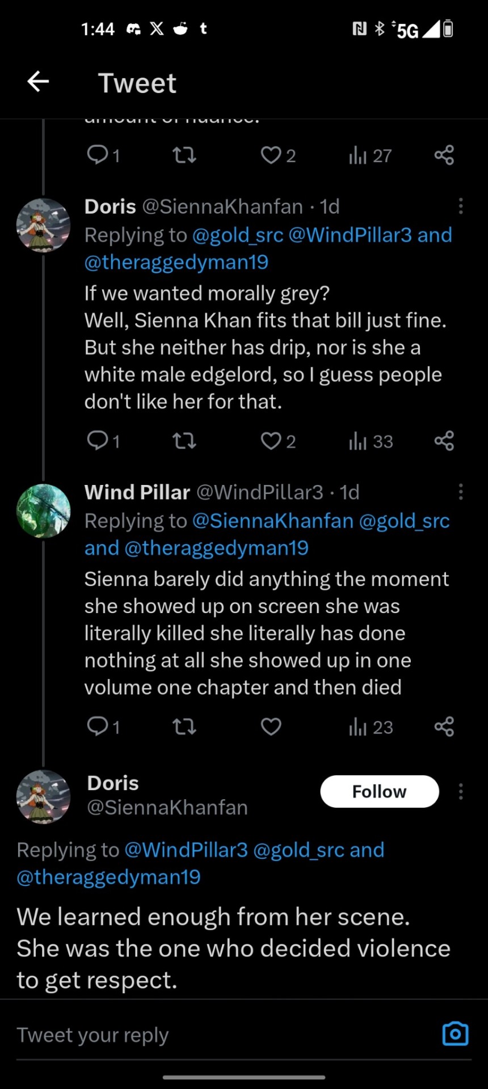View analytics showing 33 views
This screenshot has width=488, height=1089.
[371, 441]
